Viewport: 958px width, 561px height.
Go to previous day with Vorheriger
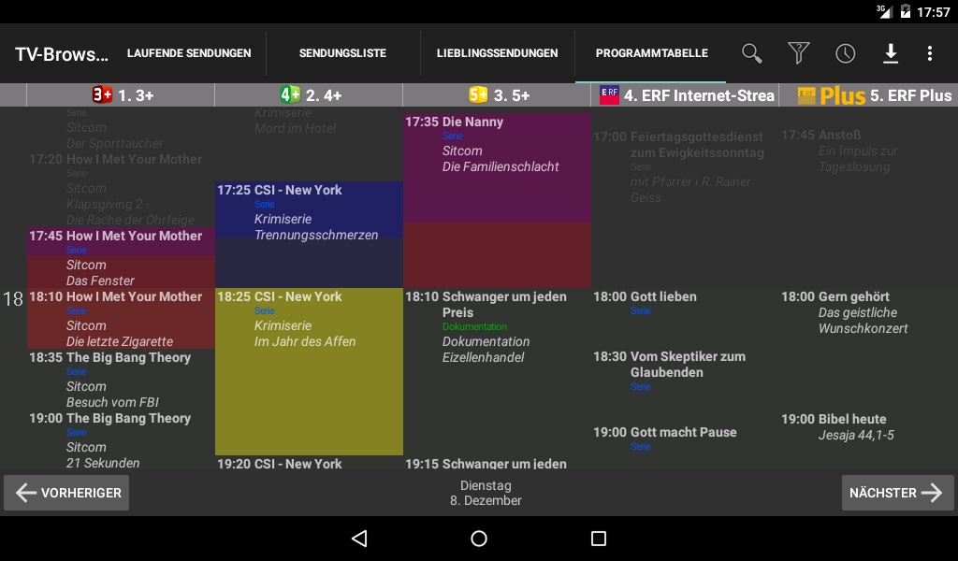click(66, 493)
